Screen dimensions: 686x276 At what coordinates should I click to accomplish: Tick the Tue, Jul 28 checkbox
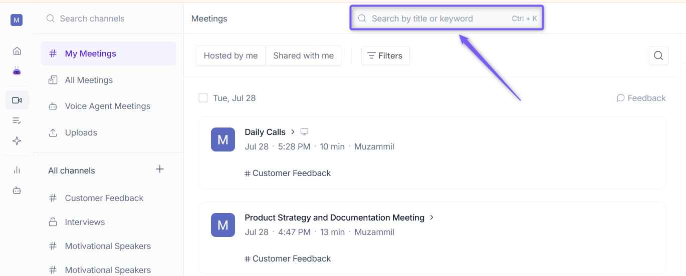point(203,98)
